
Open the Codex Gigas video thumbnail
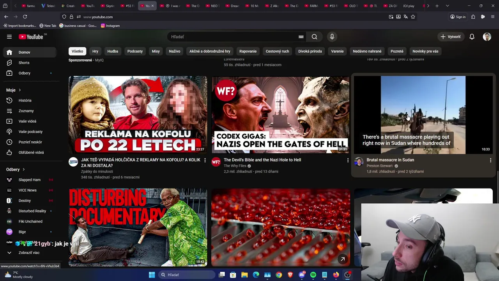click(280, 114)
